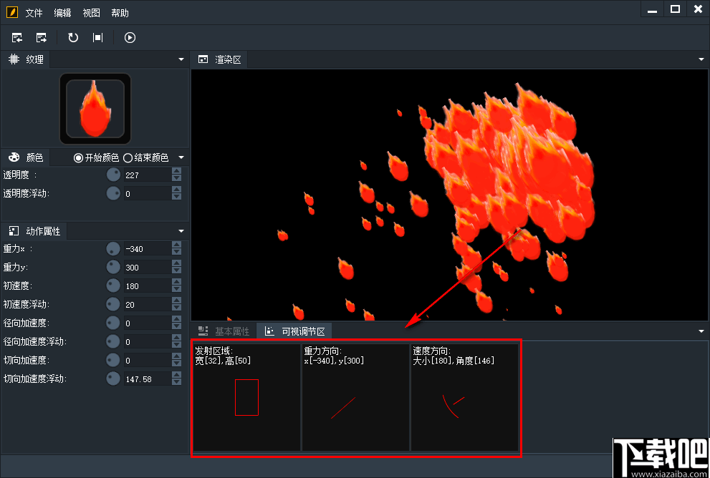This screenshot has height=478, width=710.
Task: Click the import file toolbar icon
Action: pos(17,37)
